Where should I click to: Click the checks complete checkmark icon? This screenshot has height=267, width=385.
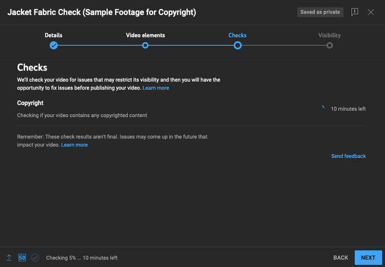point(35,257)
